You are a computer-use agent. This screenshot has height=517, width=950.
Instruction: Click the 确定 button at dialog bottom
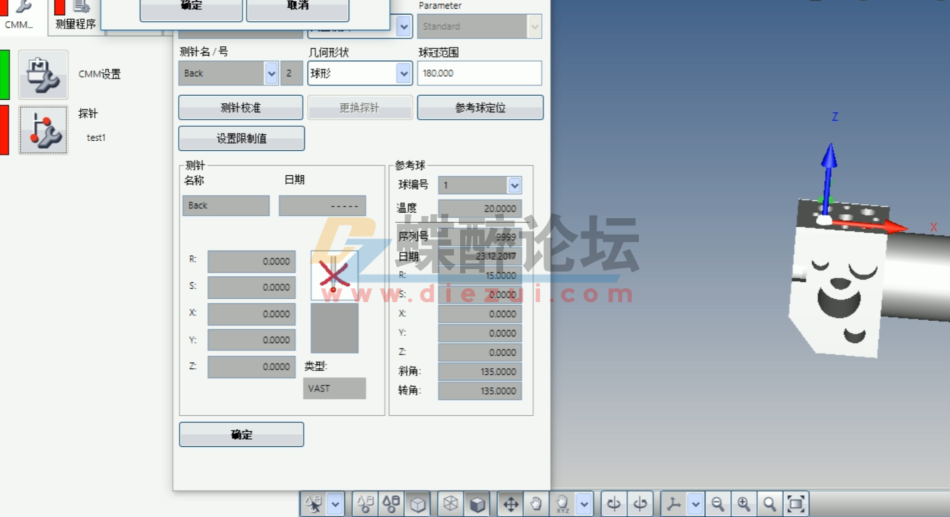click(x=241, y=434)
